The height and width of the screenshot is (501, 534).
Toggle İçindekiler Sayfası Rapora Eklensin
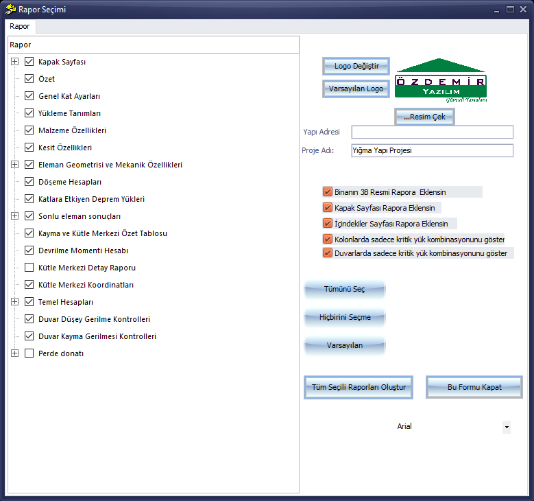click(x=327, y=223)
